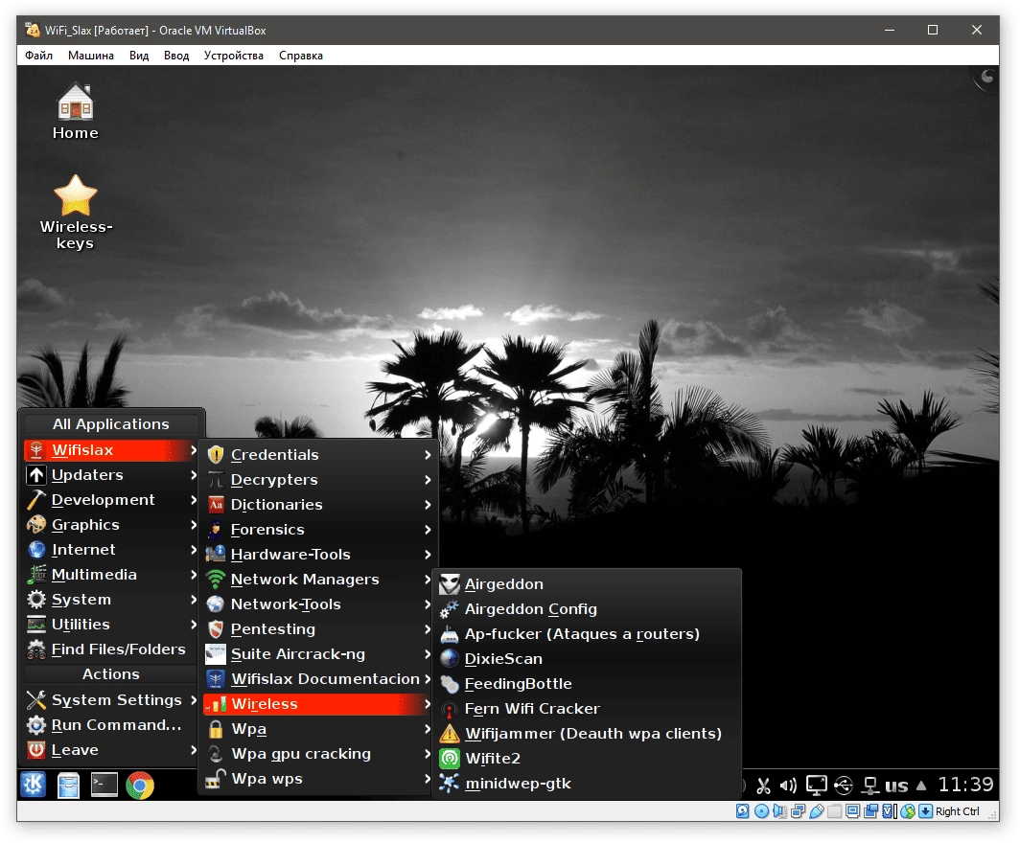Open the Wifislax Documentacion submenu
The width and height of the screenshot is (1020, 843).
pyautogui.click(x=318, y=679)
